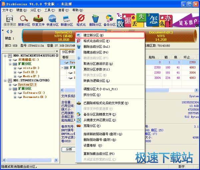200x170 pixels.
Task: Expand the vista(D:) tree node
Action: click(15, 68)
